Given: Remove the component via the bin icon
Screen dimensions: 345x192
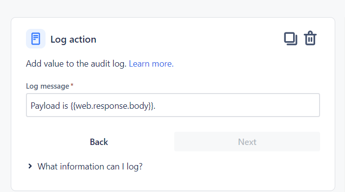Looking at the screenshot, I should click(310, 38).
